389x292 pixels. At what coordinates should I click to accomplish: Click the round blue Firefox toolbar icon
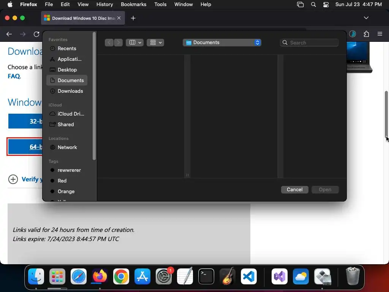[353, 34]
